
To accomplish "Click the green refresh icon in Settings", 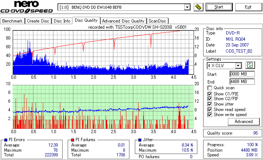I will click(250, 65).
